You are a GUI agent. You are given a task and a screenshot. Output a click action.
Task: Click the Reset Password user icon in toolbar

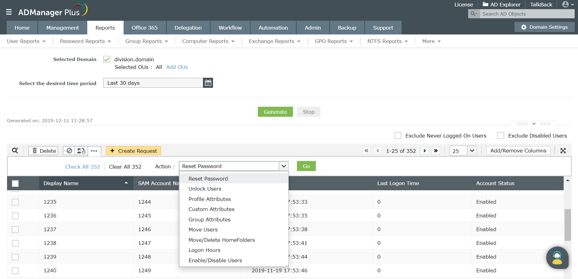(x=81, y=151)
